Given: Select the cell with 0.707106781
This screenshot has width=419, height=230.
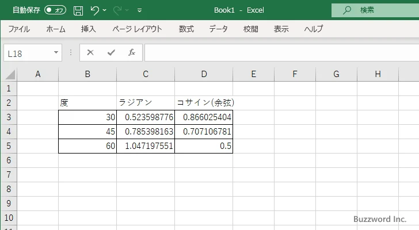Looking at the screenshot, I should [x=204, y=132].
